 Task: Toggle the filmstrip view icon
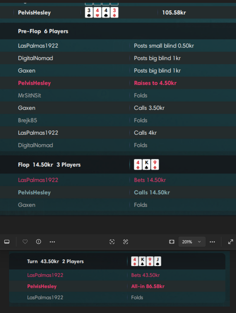click(7, 242)
